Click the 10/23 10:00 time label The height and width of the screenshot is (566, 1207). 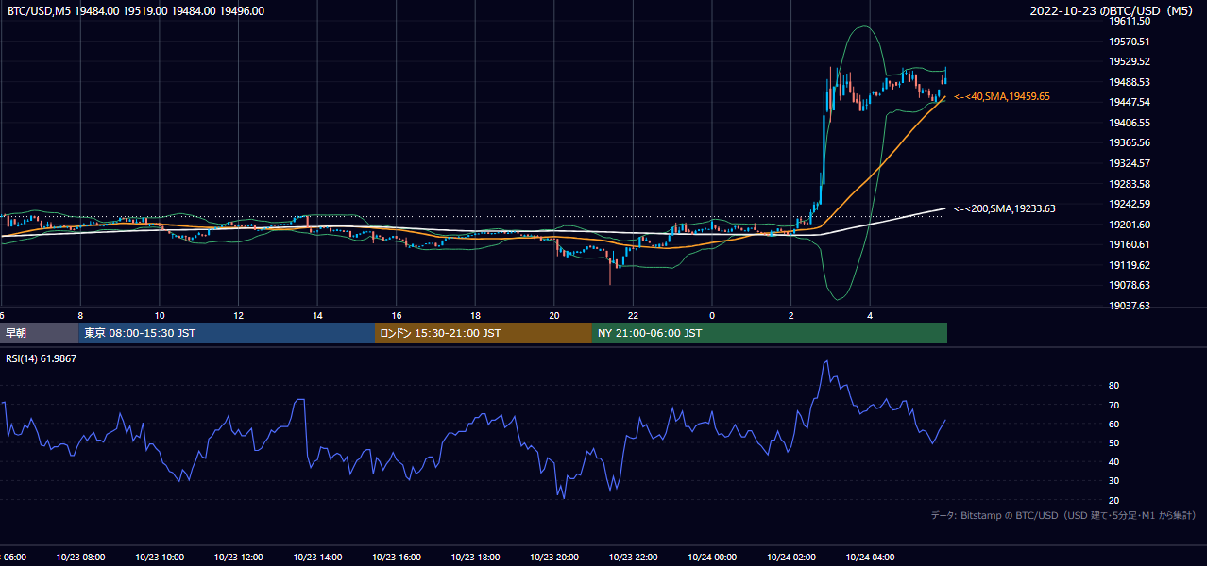coord(160,557)
